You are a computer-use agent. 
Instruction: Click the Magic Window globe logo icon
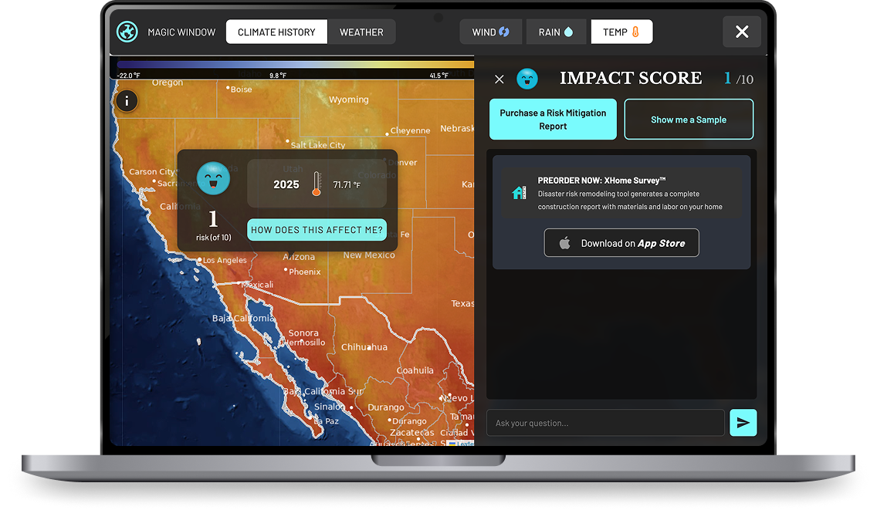(x=127, y=32)
